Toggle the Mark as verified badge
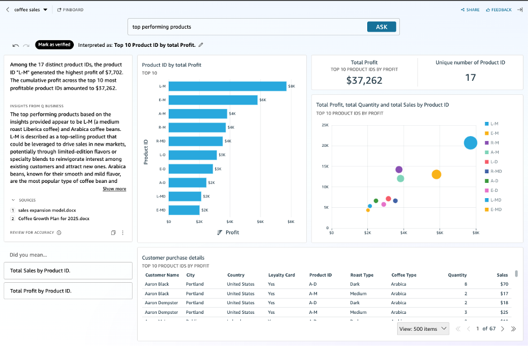This screenshot has height=359, width=528. pos(54,45)
